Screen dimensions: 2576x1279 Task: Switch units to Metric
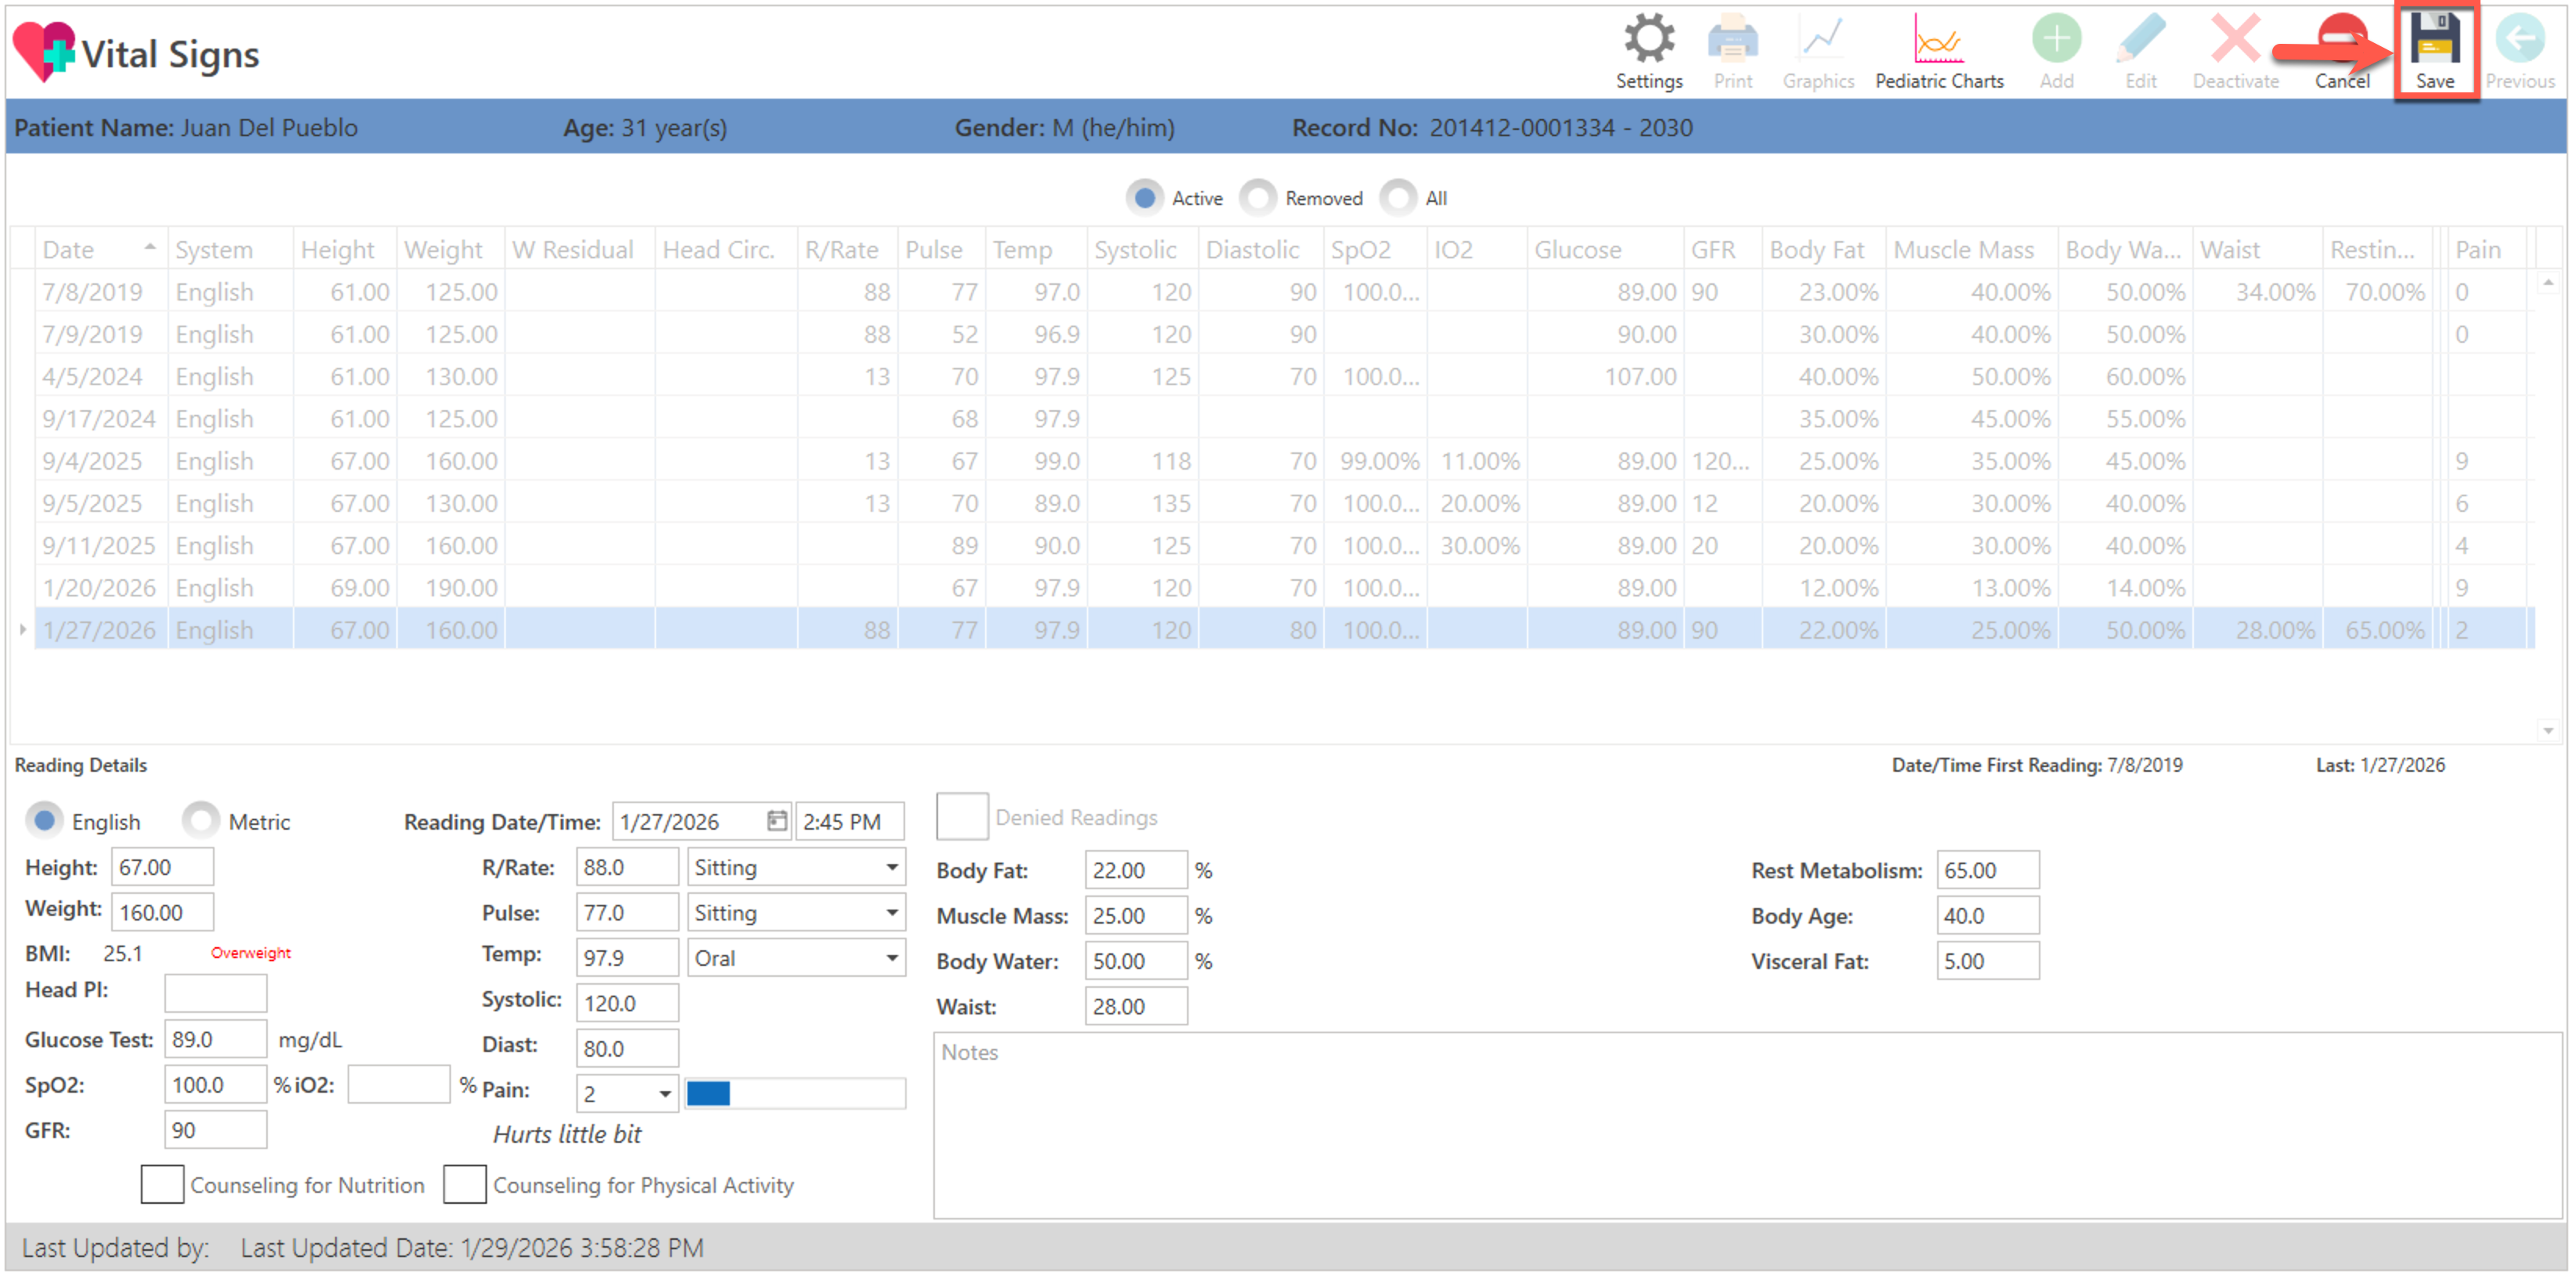point(201,821)
